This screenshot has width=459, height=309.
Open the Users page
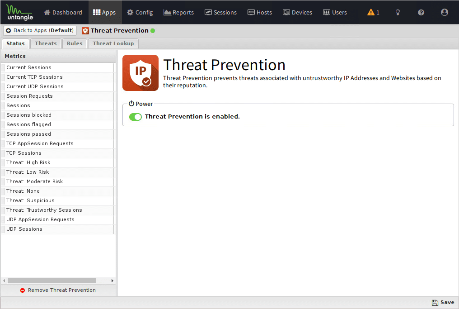[335, 12]
